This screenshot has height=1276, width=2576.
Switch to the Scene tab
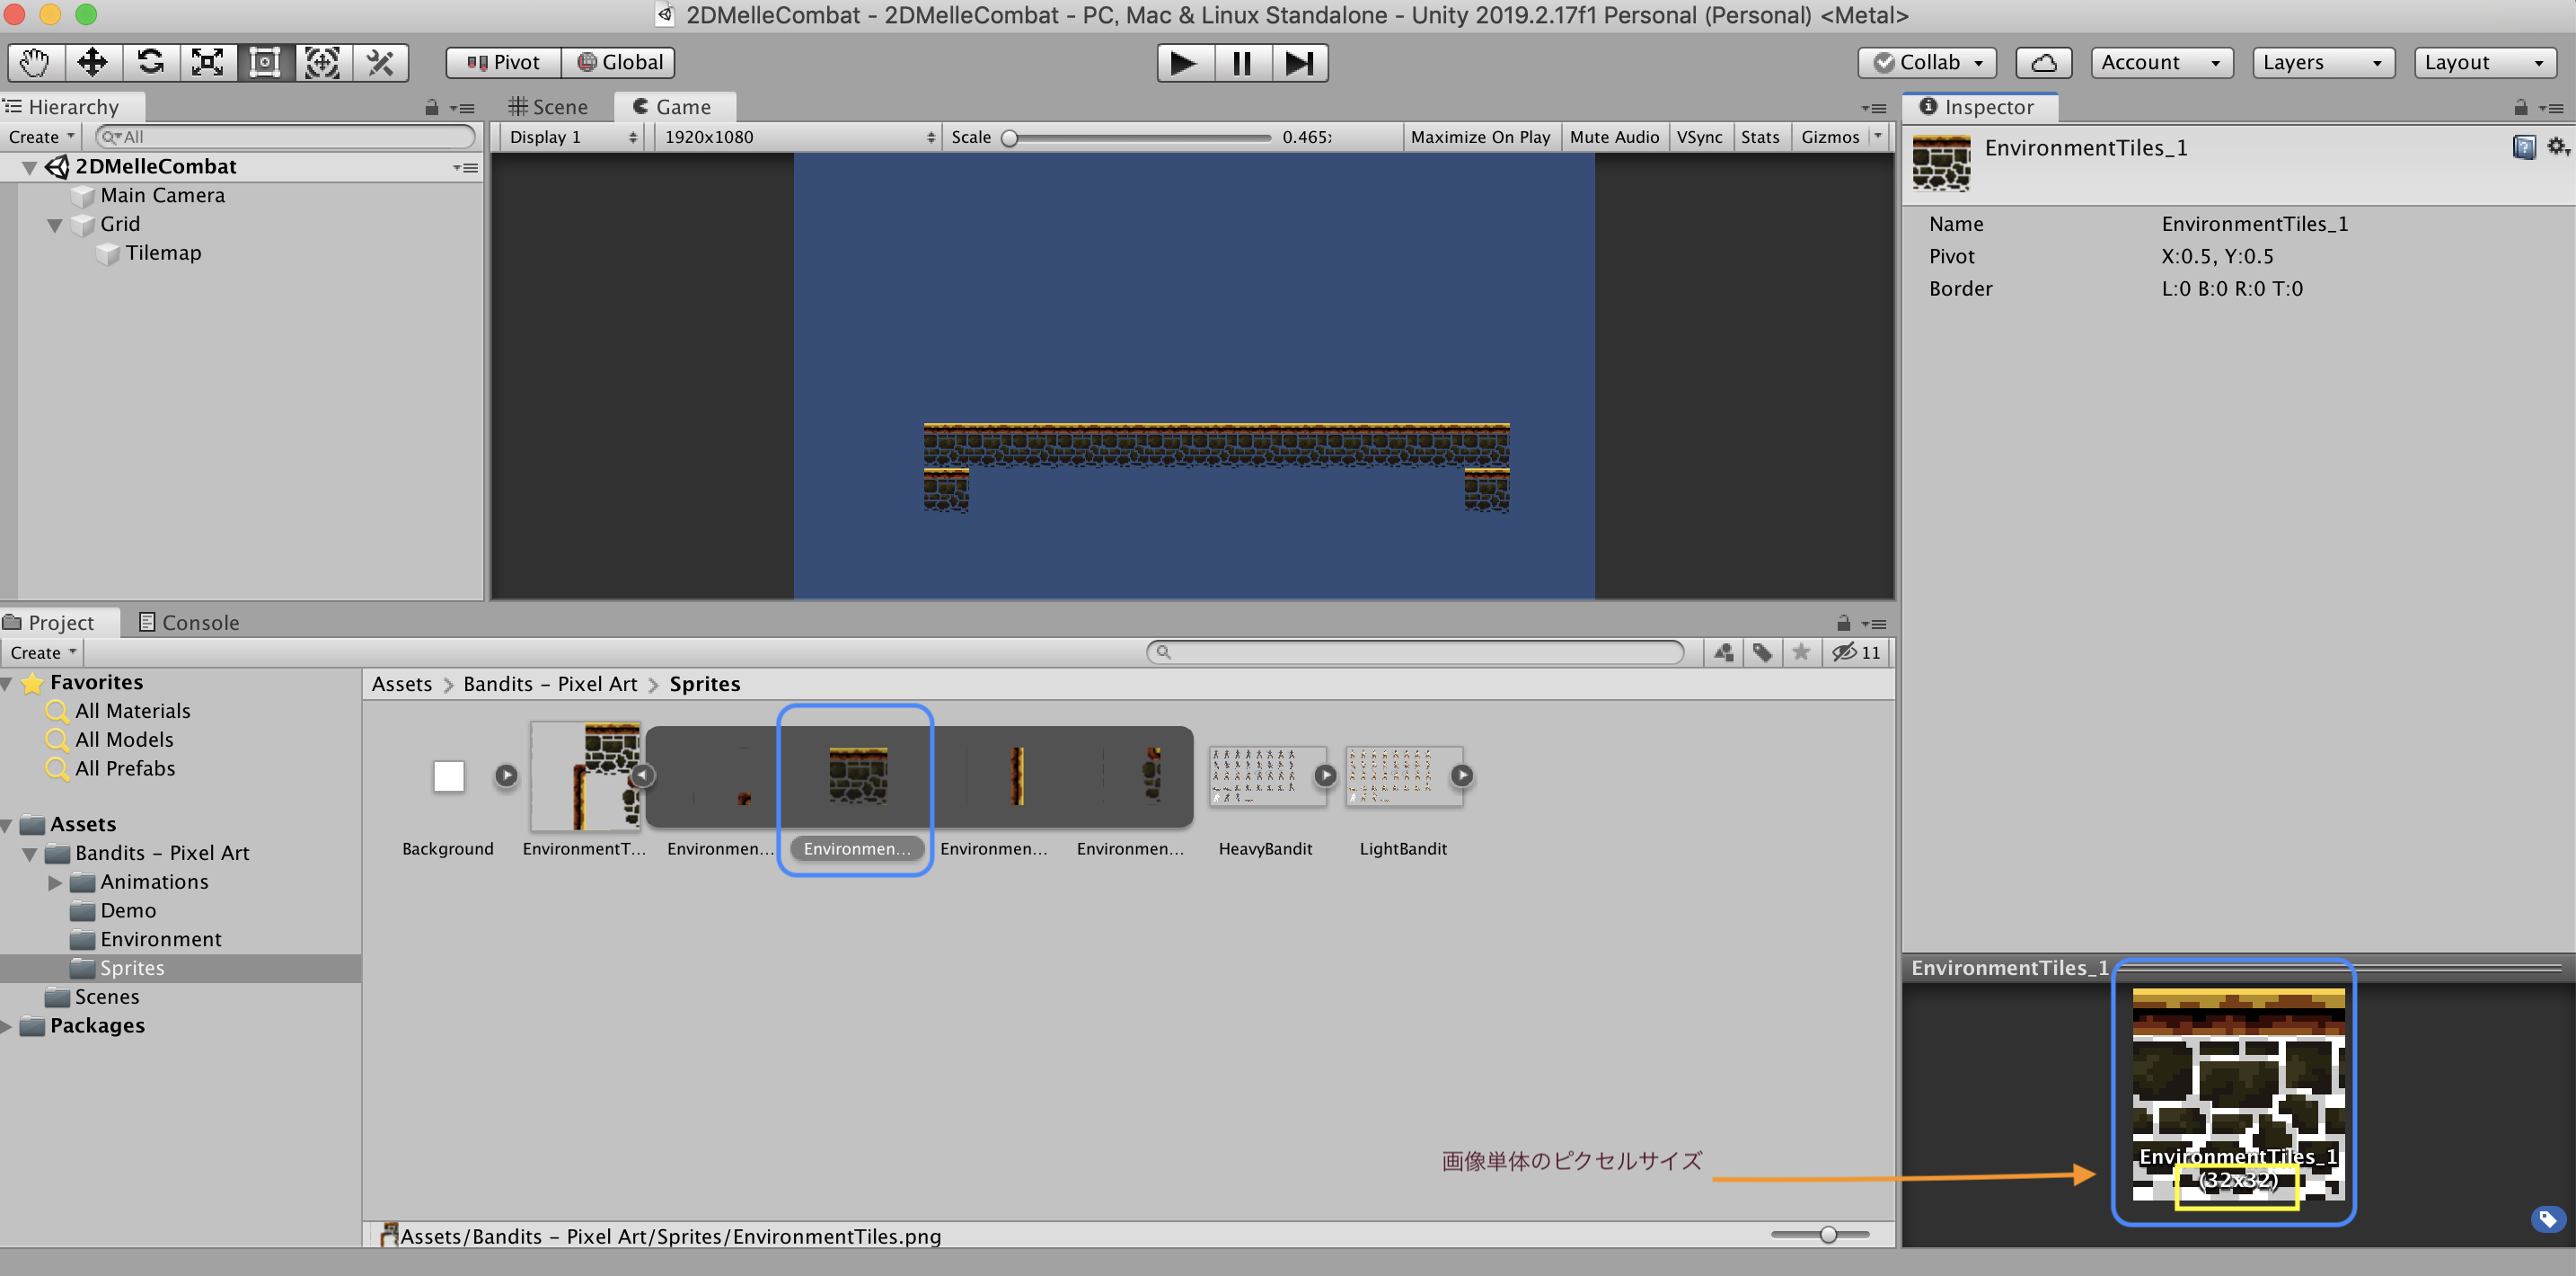tap(548, 107)
